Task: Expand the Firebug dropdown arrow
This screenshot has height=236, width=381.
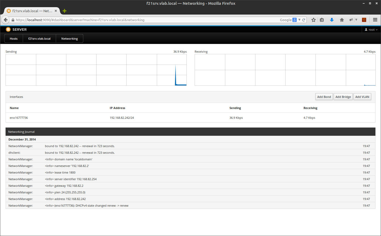Action: (356, 20)
